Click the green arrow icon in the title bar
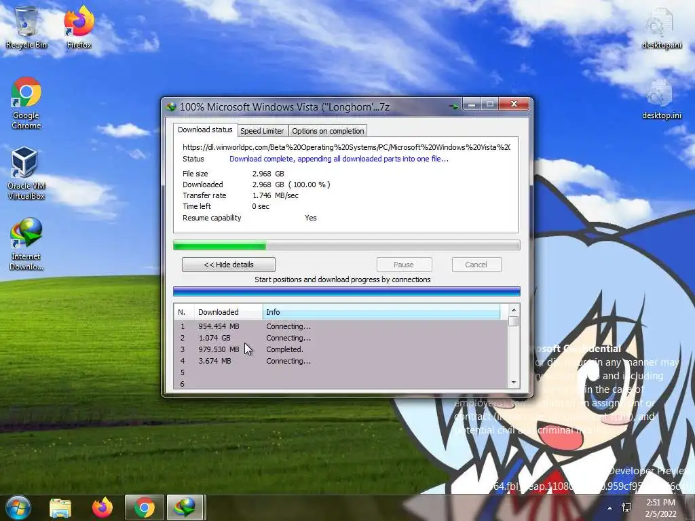 click(x=453, y=107)
